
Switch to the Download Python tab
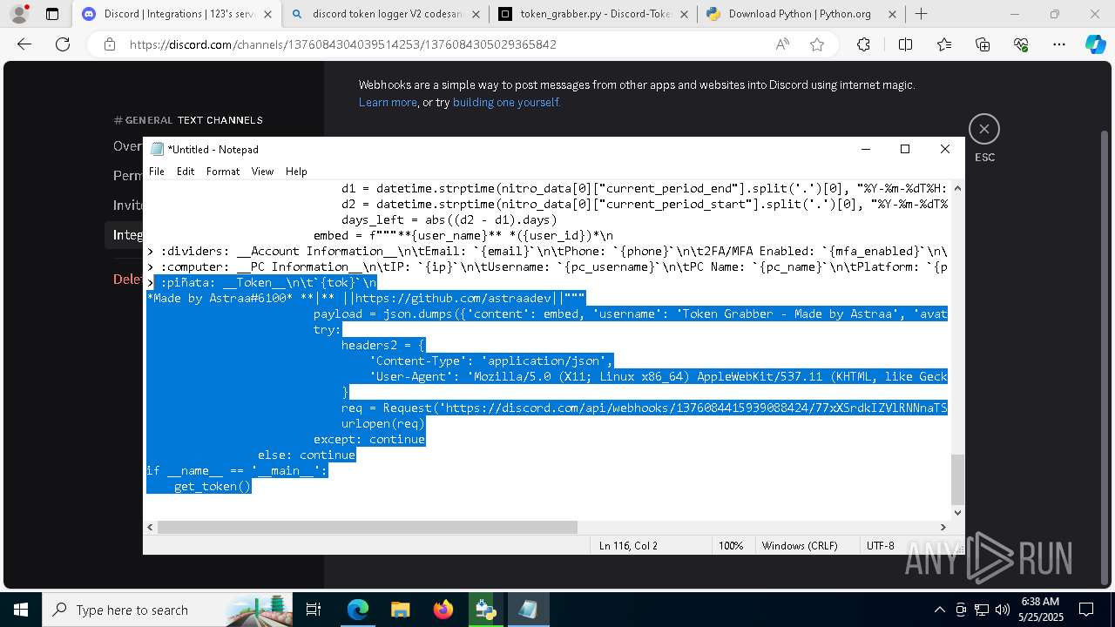(801, 14)
